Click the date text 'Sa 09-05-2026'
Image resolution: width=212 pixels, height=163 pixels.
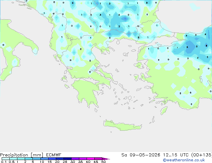click(141, 155)
